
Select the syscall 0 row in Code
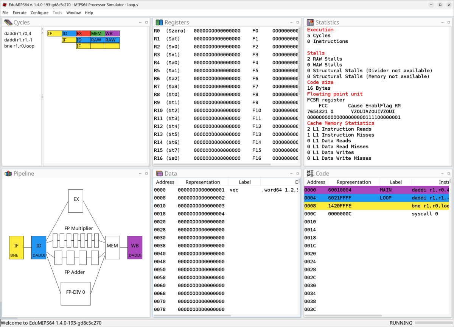tap(376, 214)
